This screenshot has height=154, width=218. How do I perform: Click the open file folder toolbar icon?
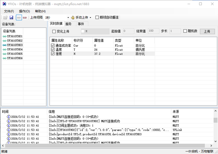[6, 17]
